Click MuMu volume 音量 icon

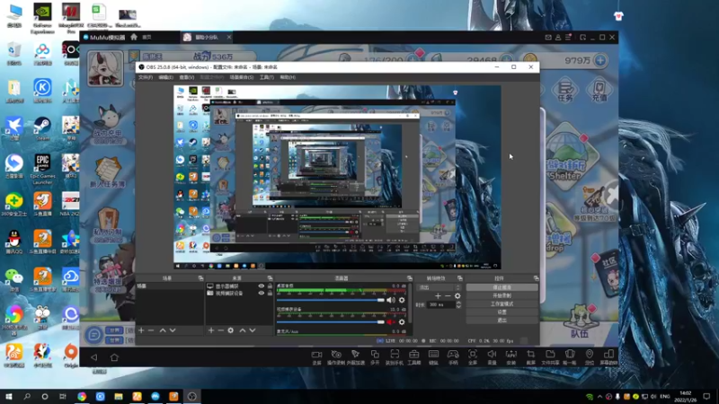492,357
